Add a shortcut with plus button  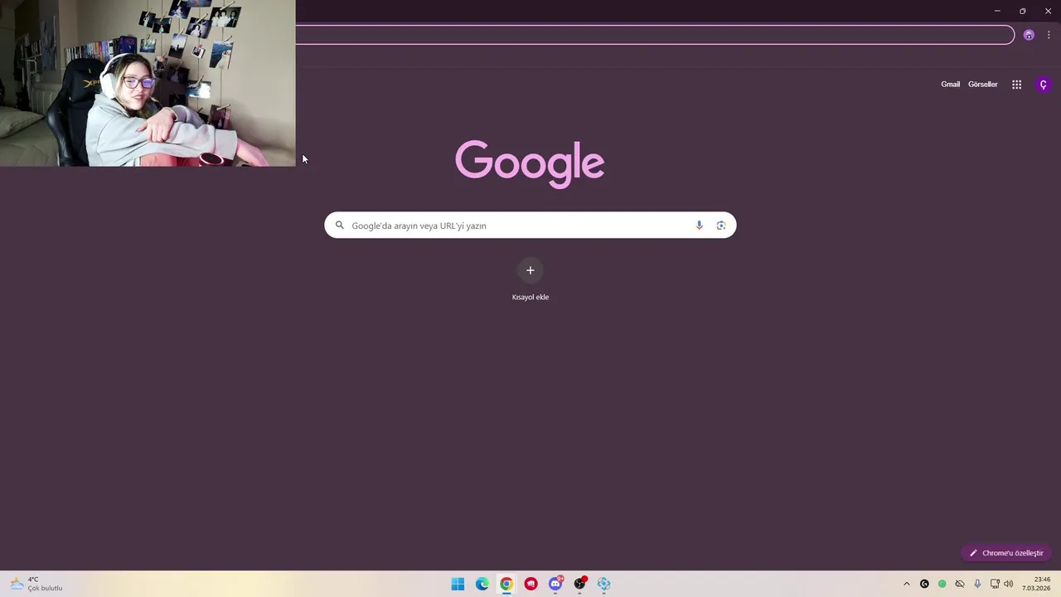530,270
